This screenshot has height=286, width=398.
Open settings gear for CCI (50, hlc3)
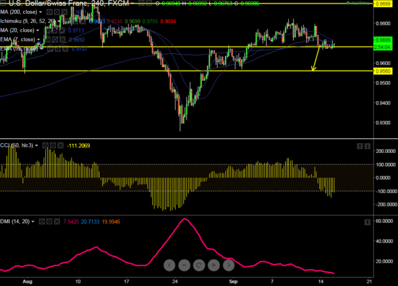click(53, 146)
